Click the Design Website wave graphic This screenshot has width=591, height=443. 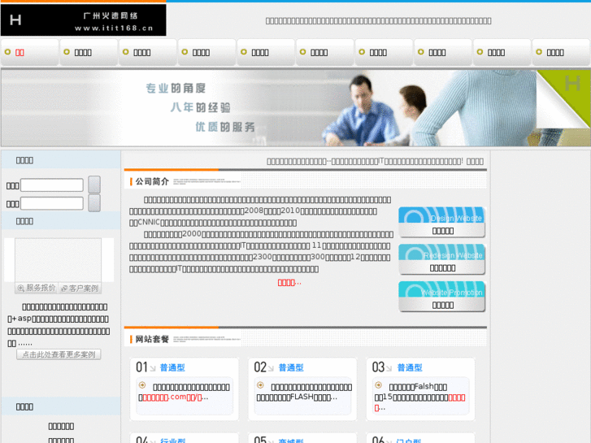[441, 215]
